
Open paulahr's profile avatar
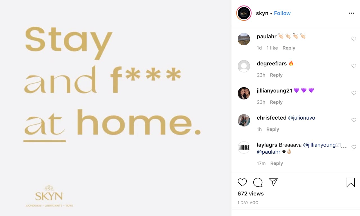pos(244,39)
